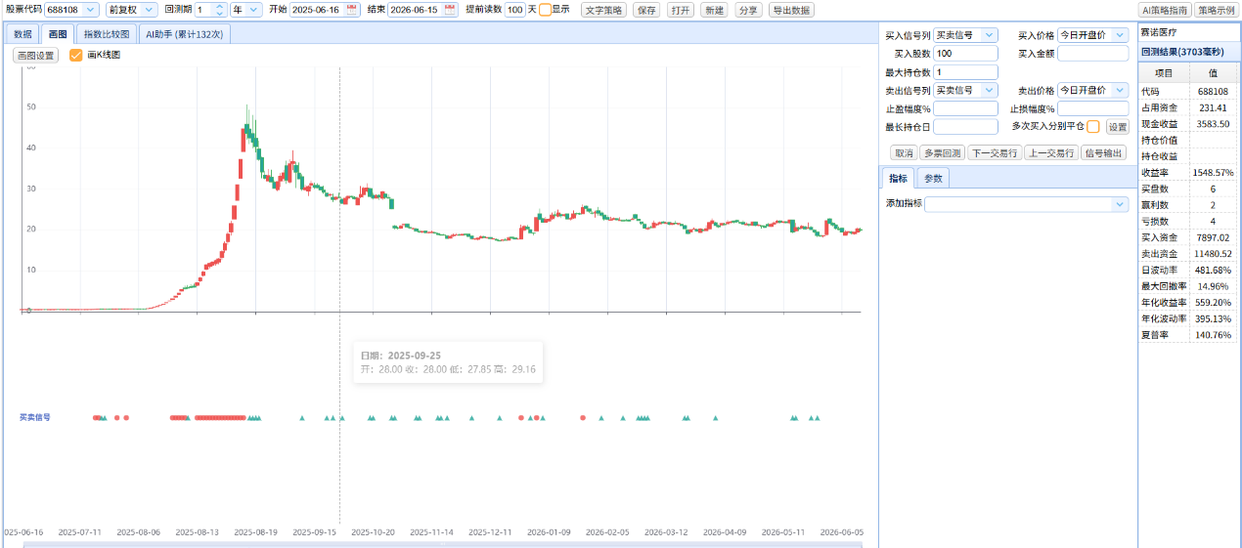
Task: Toggle the 显示 checkbox
Action: pyautogui.click(x=545, y=10)
